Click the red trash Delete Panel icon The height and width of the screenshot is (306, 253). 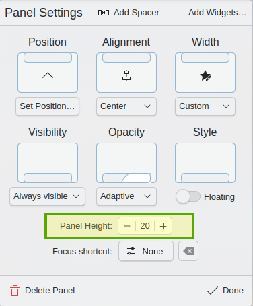tap(15, 291)
